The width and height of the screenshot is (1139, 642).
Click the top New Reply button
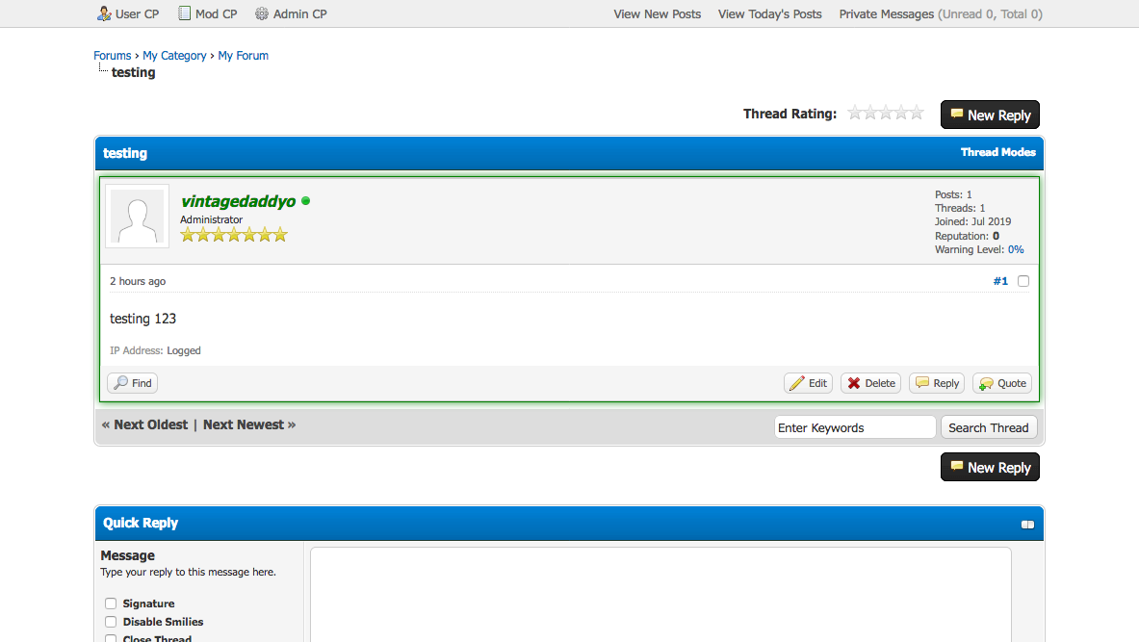pyautogui.click(x=990, y=116)
